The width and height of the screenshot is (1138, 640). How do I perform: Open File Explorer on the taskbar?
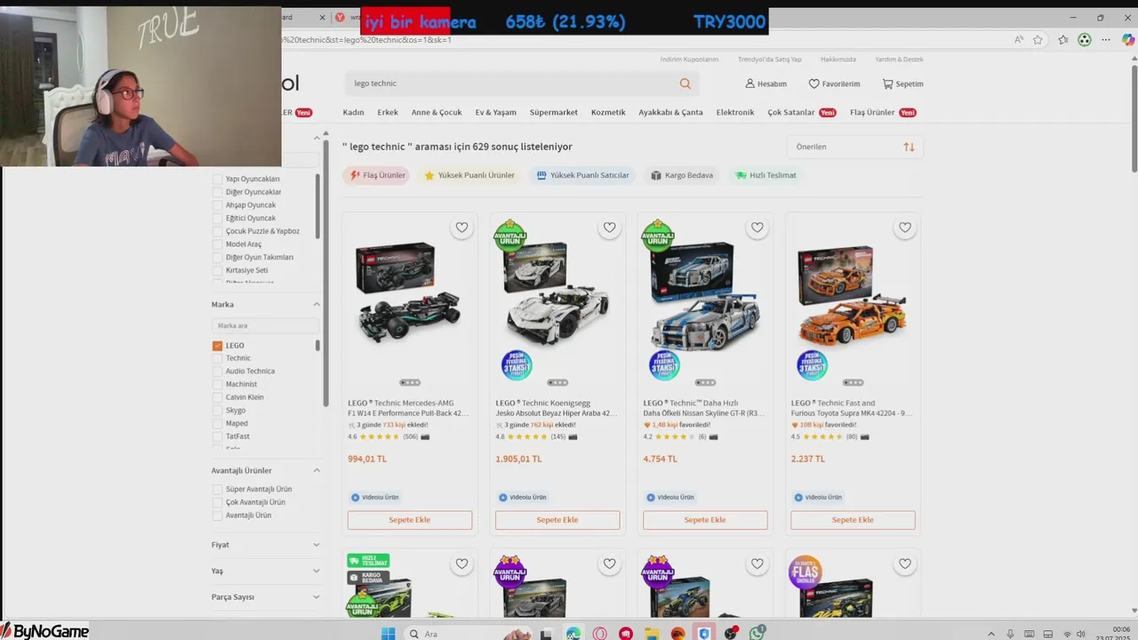tap(652, 634)
